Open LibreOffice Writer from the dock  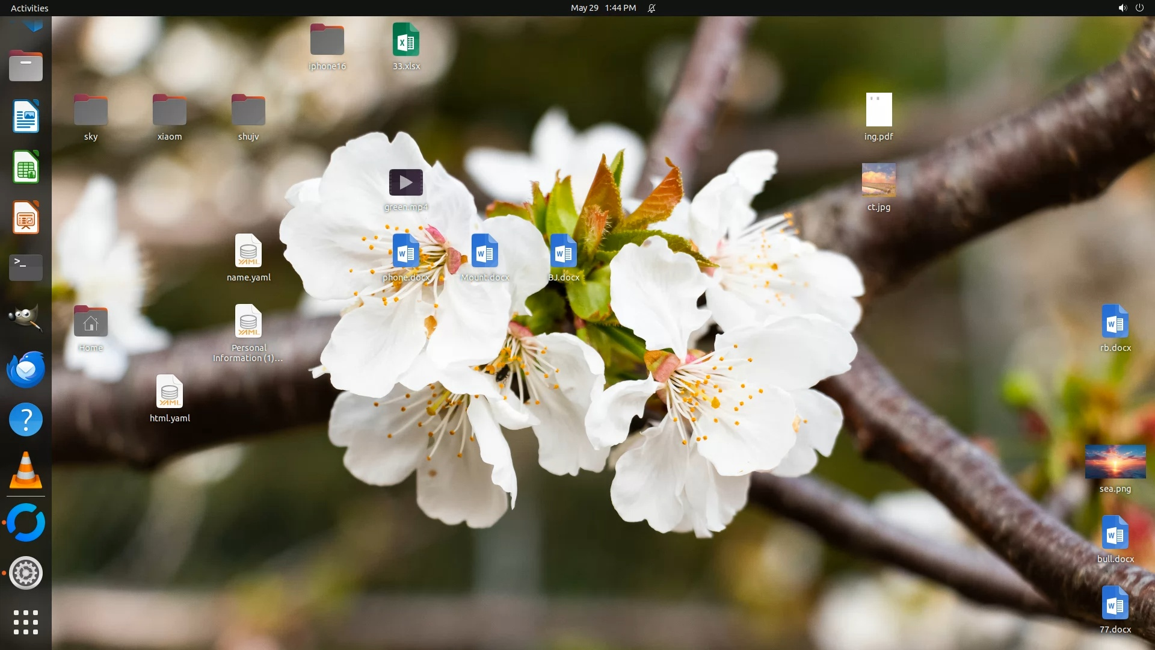coord(25,116)
